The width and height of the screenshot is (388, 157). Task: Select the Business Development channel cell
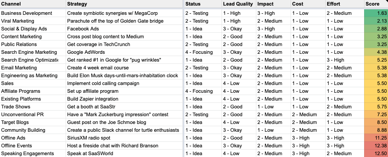(26, 13)
